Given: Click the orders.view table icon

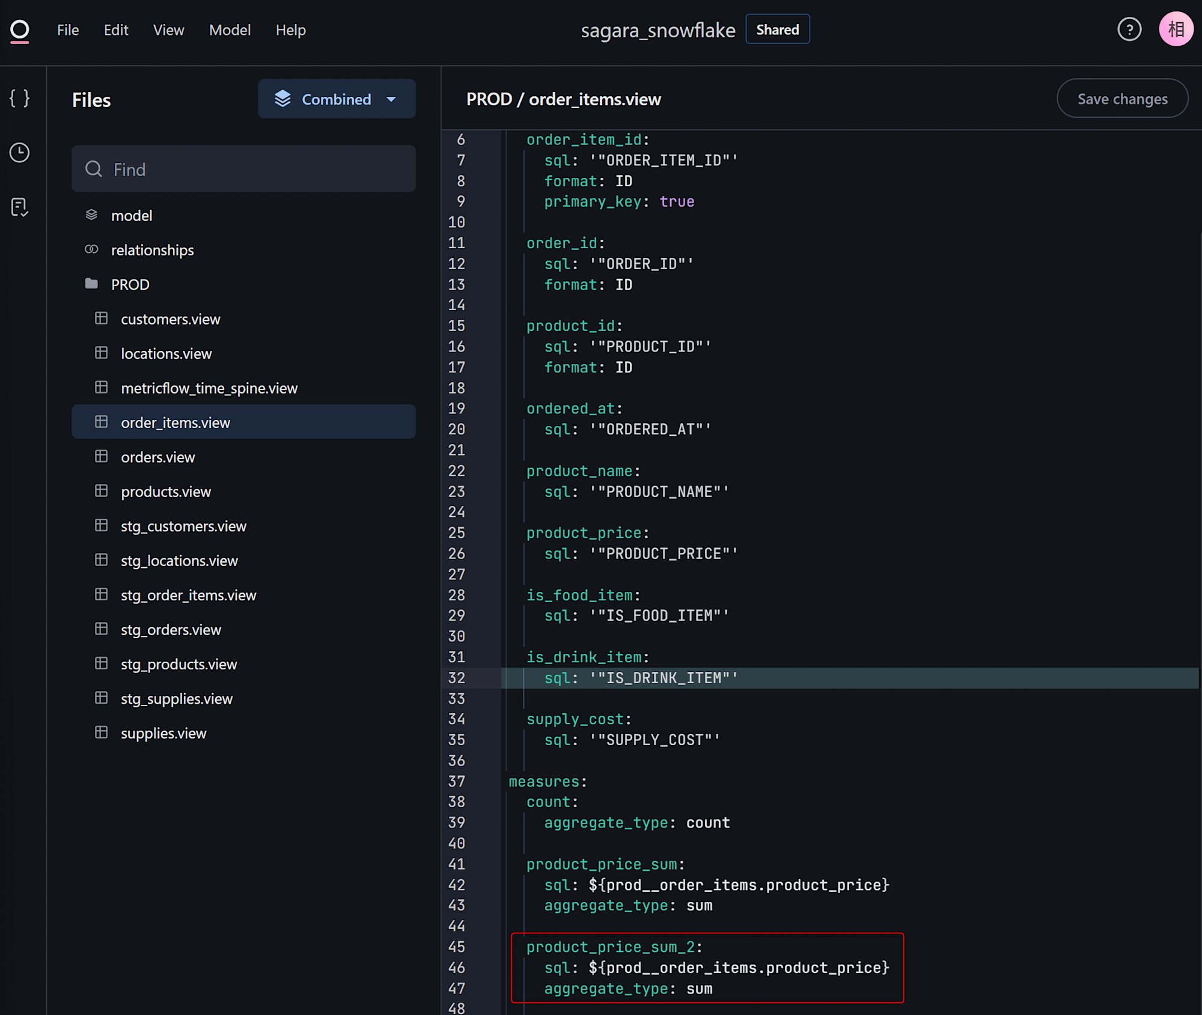Looking at the screenshot, I should tap(102, 457).
